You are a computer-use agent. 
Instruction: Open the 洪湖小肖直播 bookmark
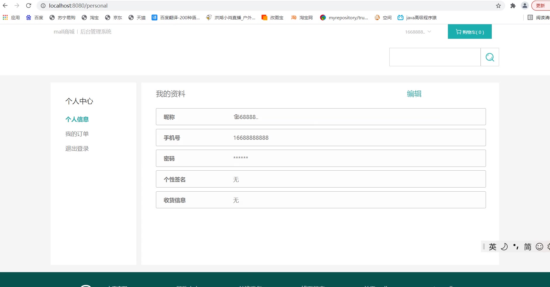click(x=231, y=17)
